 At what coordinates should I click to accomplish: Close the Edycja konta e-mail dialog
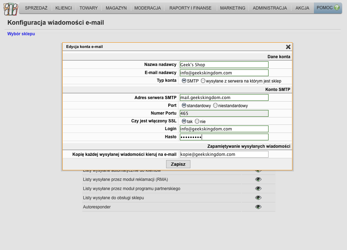[x=288, y=47]
